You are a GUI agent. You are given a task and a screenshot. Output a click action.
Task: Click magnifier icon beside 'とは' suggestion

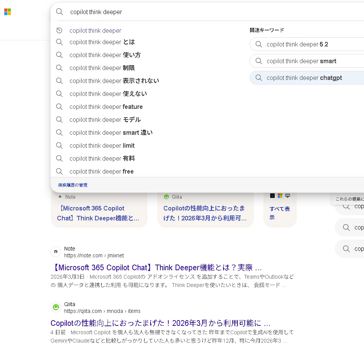(59, 42)
